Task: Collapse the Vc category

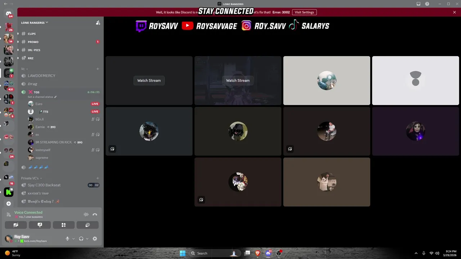Action: [24, 69]
